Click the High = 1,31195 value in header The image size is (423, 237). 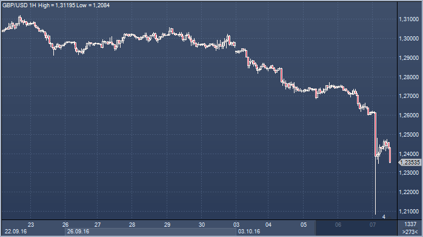point(56,5)
